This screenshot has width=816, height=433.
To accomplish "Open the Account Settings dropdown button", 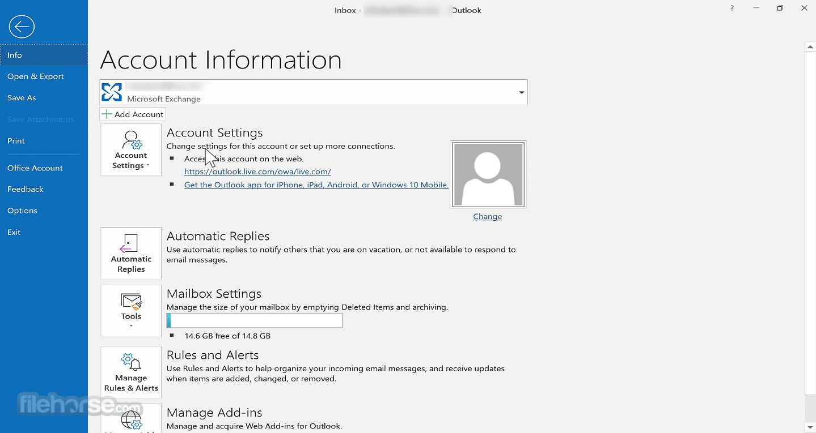I will (131, 150).
